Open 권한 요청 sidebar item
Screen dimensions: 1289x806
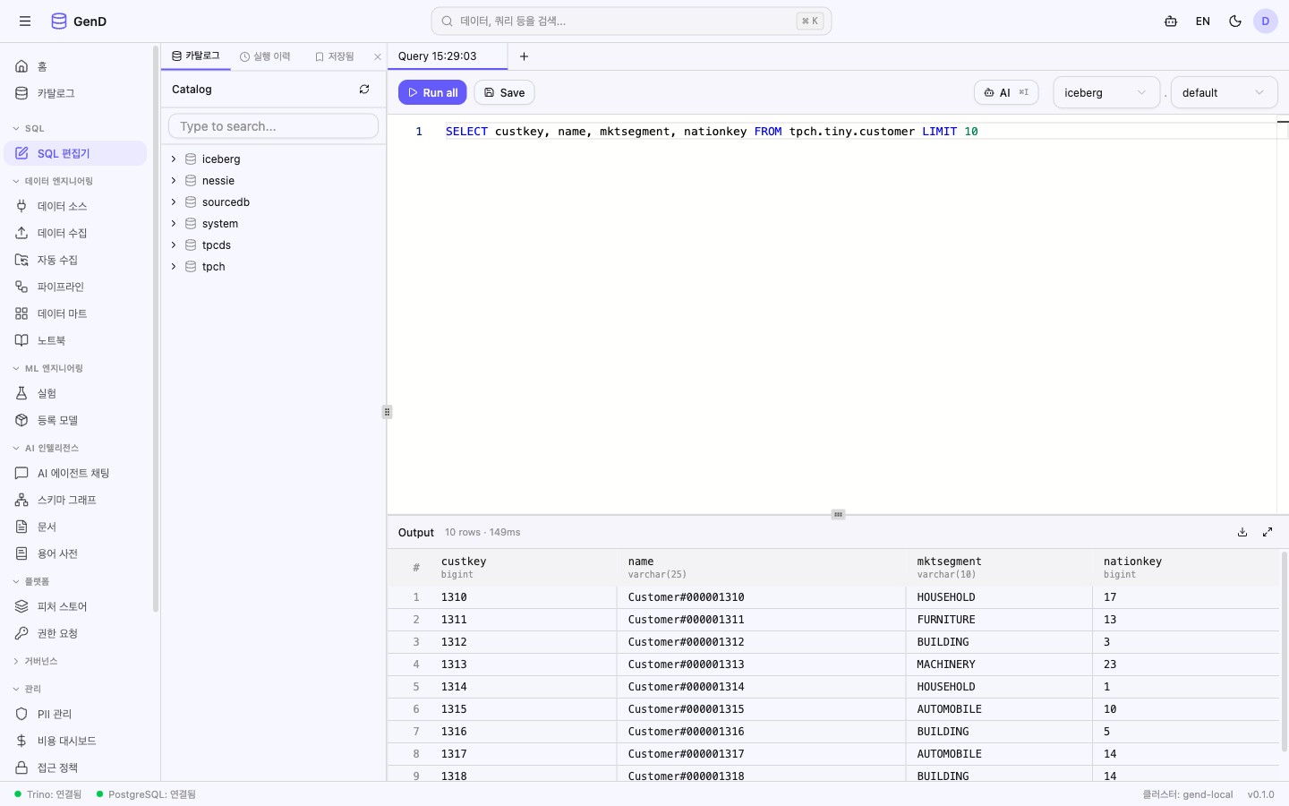pos(75,633)
